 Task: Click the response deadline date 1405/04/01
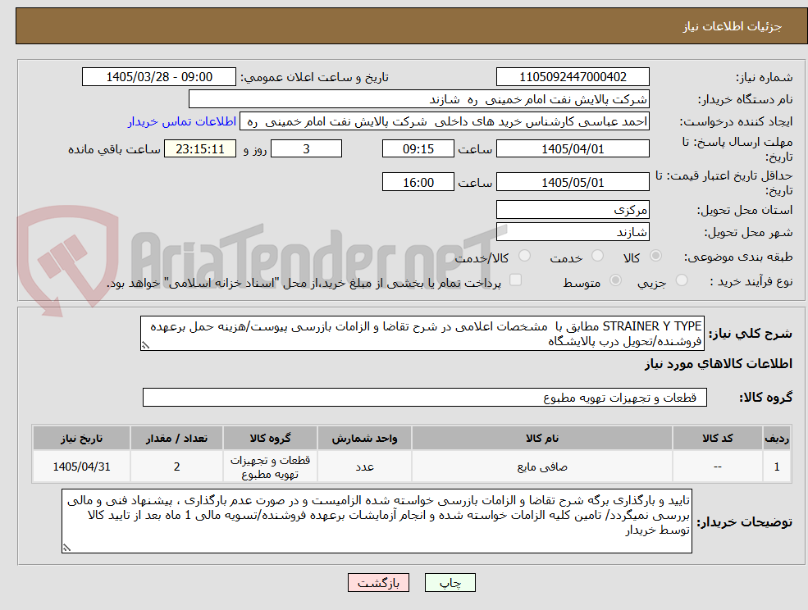[x=573, y=149]
